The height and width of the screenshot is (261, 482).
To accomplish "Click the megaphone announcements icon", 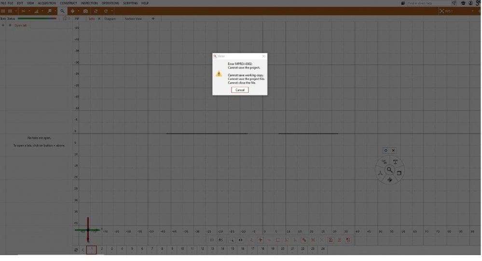I will point(454,3).
